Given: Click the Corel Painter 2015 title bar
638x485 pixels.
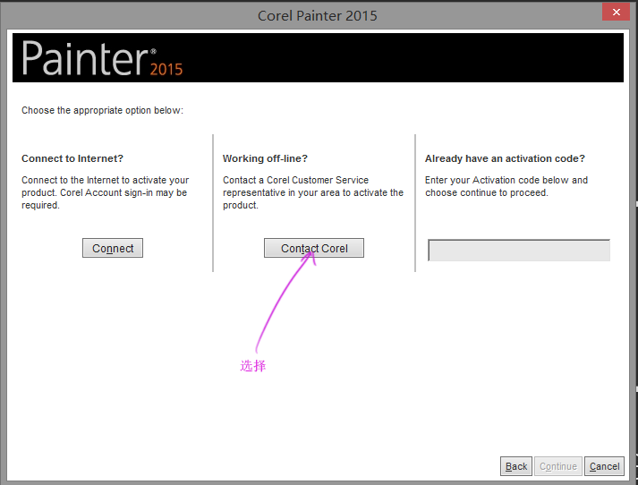Looking at the screenshot, I should click(x=318, y=15).
